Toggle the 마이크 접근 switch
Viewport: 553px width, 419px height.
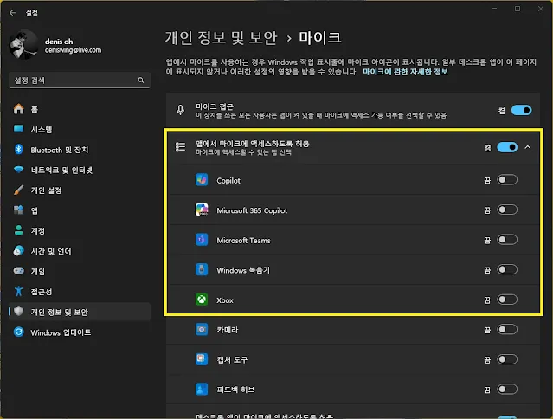(521, 111)
